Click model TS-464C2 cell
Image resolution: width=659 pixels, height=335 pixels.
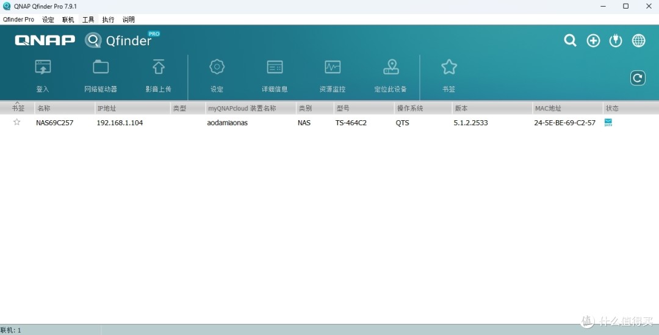(351, 123)
